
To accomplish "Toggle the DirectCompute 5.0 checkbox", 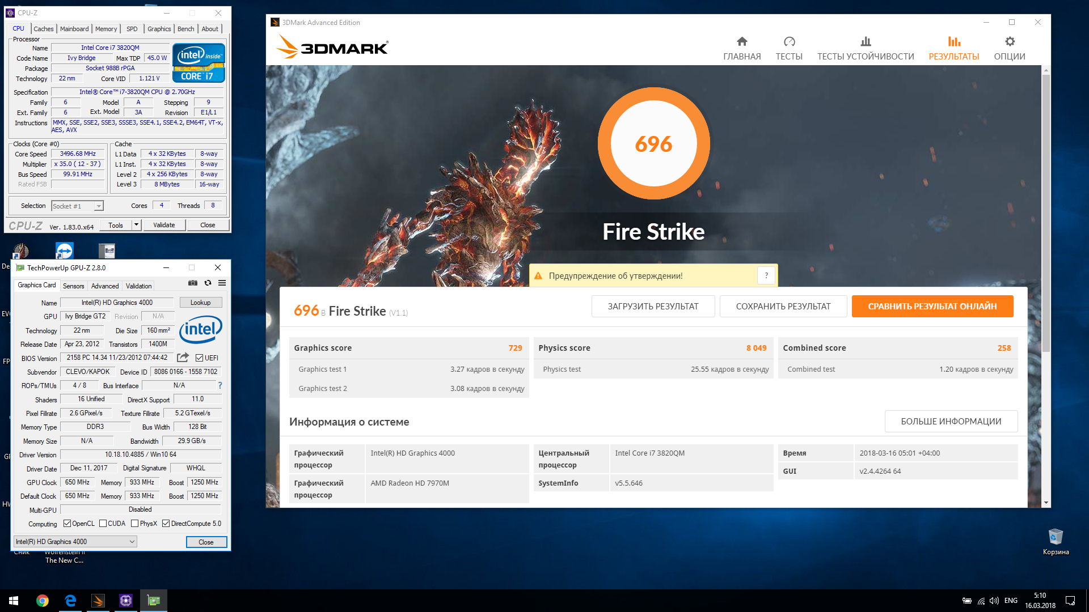I will (x=166, y=523).
